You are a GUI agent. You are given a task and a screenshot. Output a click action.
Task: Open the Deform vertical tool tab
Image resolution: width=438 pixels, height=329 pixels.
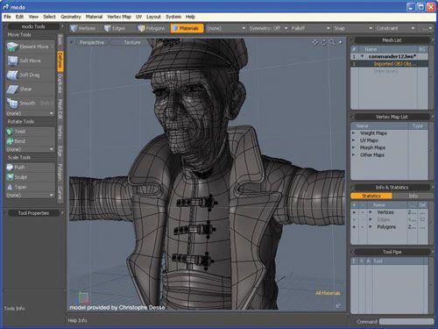(x=60, y=61)
